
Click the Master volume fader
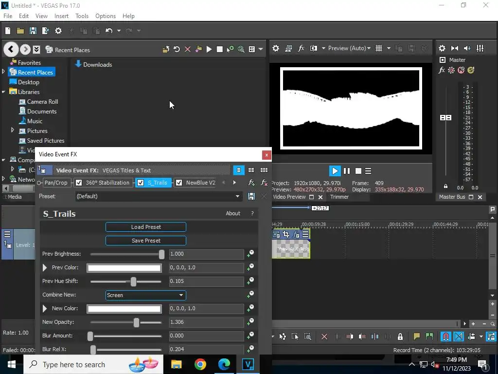(445, 118)
